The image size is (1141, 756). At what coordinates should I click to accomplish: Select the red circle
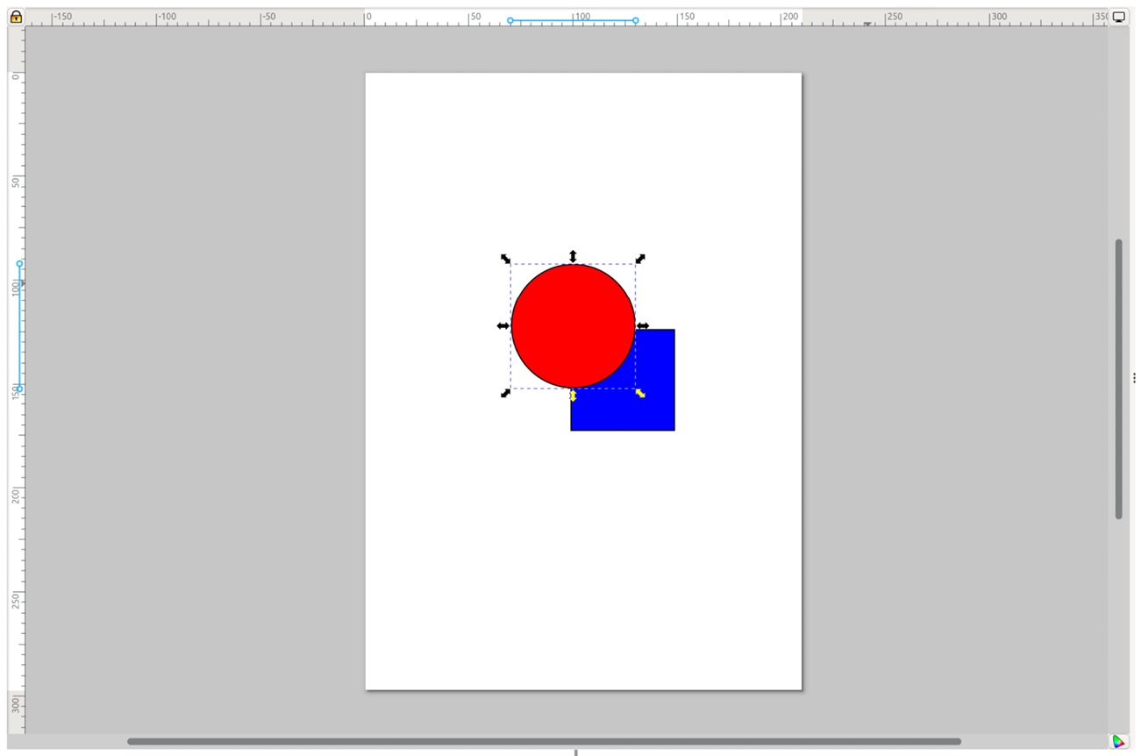[x=573, y=325]
